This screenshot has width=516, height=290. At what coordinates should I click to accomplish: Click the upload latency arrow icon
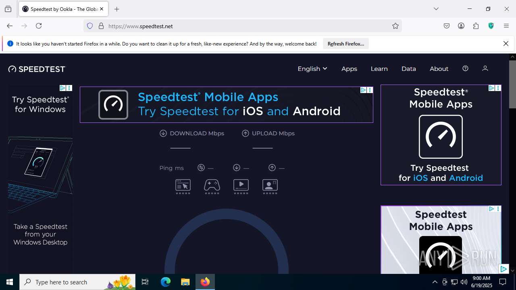tap(272, 168)
